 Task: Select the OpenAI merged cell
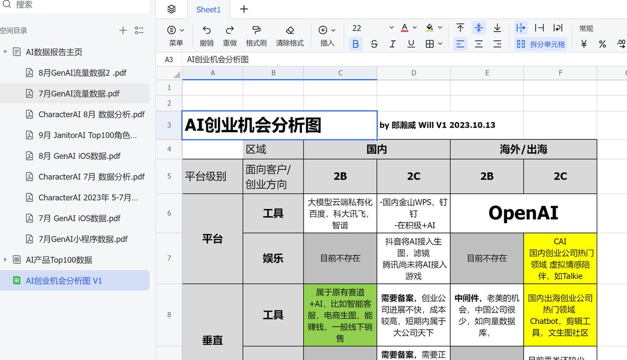(523, 213)
